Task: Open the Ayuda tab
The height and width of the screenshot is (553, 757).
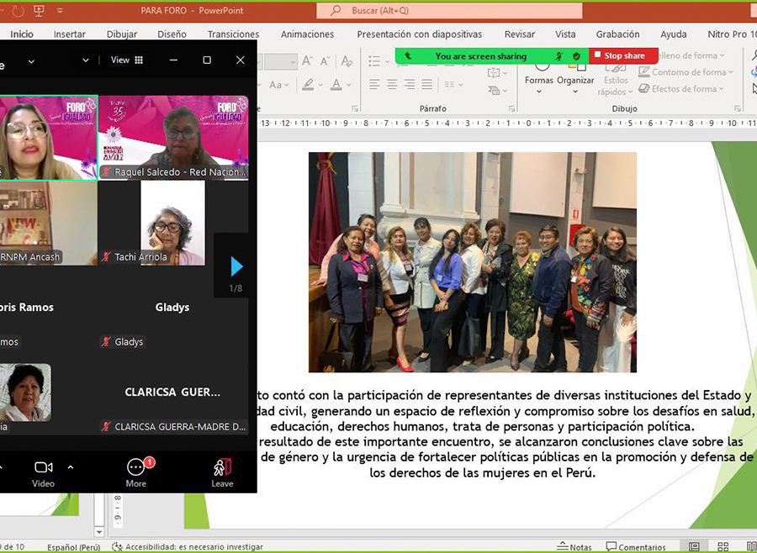Action: [x=674, y=34]
